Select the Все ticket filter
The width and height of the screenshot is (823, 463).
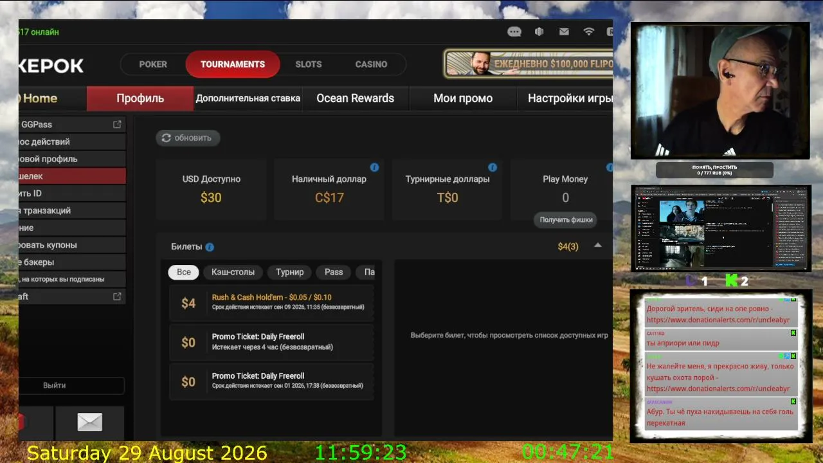pyautogui.click(x=184, y=272)
